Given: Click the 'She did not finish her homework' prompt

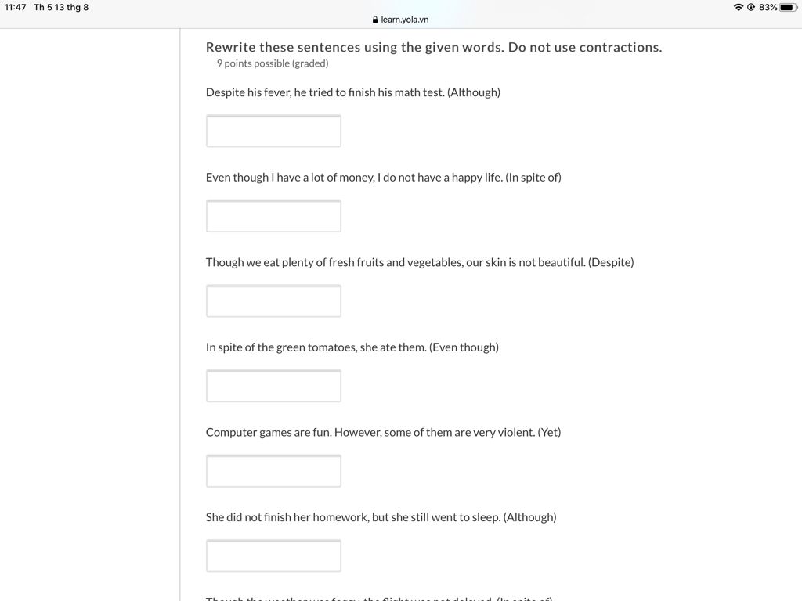Looking at the screenshot, I should point(381,517).
